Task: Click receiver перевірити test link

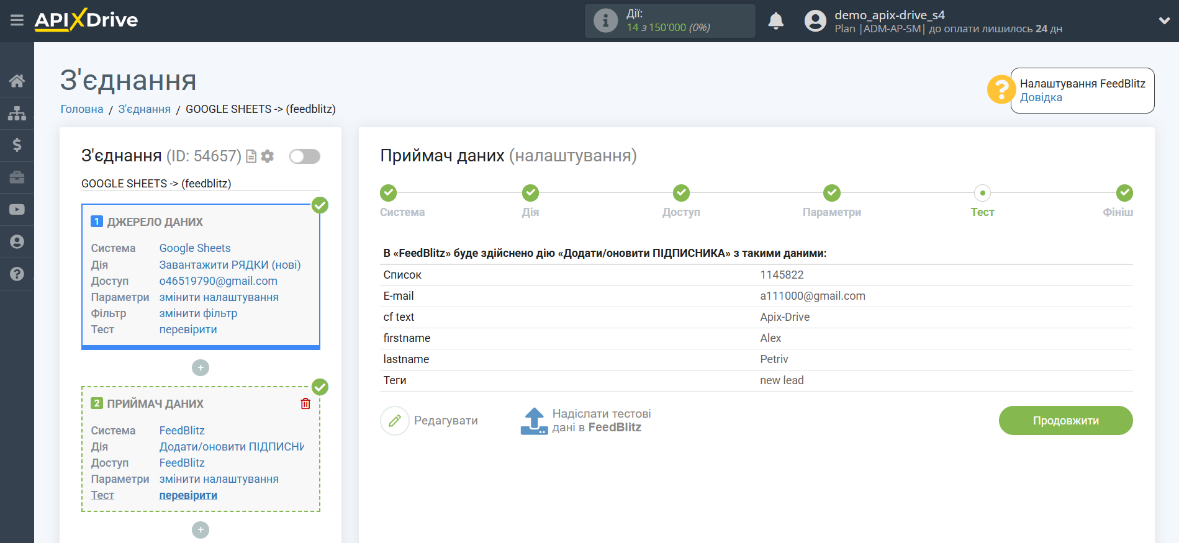Action: pyautogui.click(x=188, y=495)
